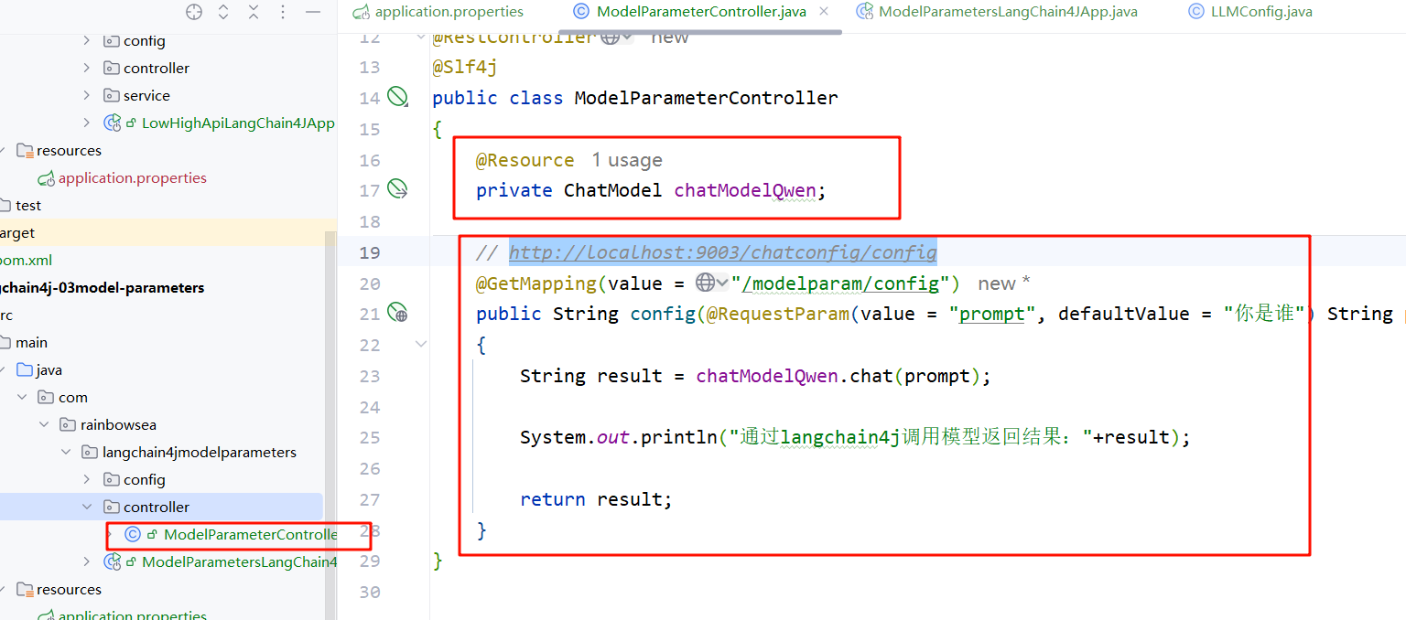Click line number 19 in gutter

coord(369,252)
